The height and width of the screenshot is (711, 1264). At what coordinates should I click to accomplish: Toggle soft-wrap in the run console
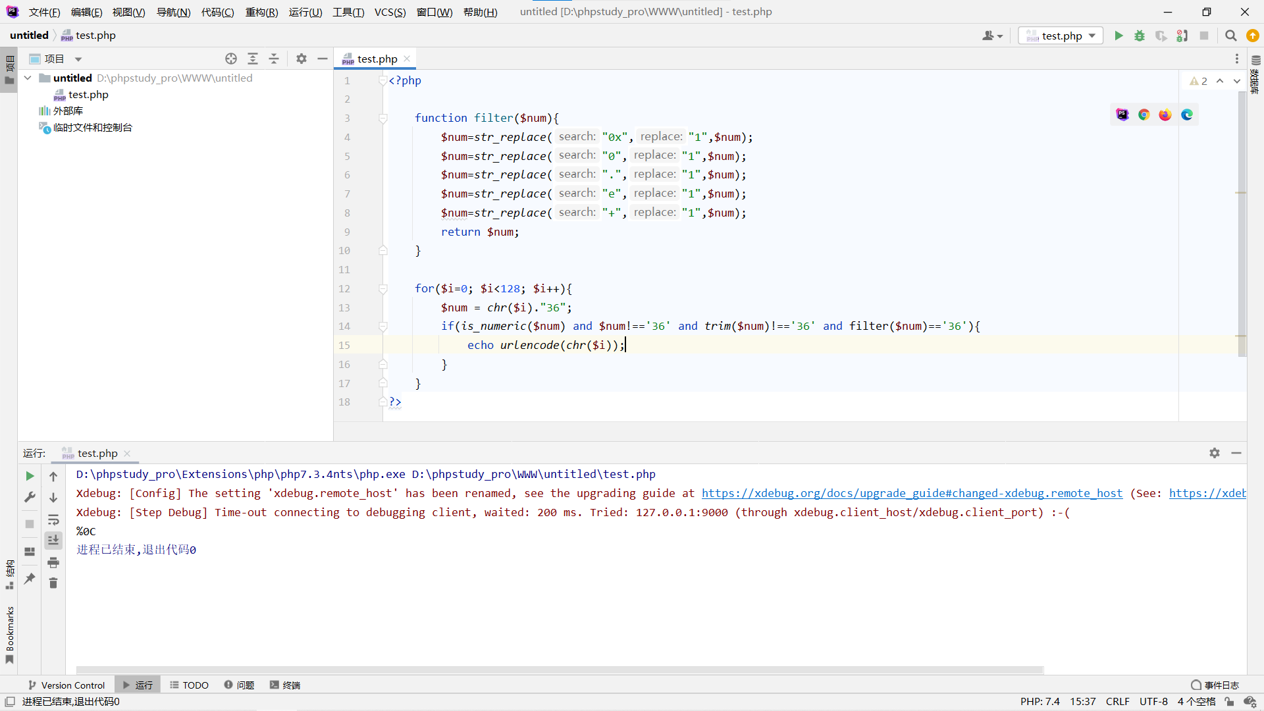[53, 519]
